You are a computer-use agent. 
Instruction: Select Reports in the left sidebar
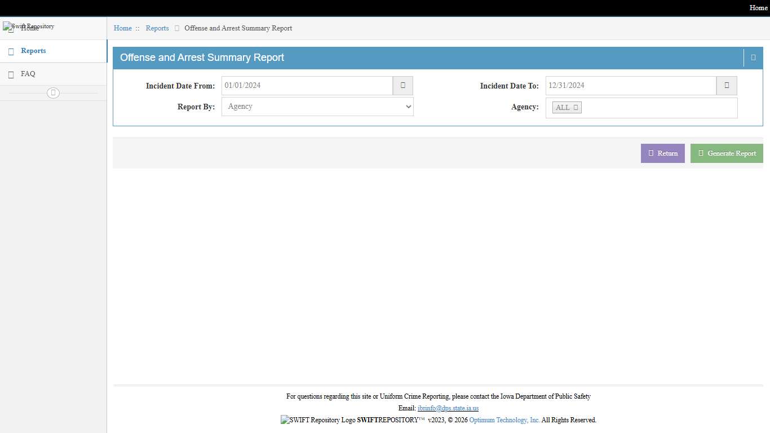(x=33, y=51)
